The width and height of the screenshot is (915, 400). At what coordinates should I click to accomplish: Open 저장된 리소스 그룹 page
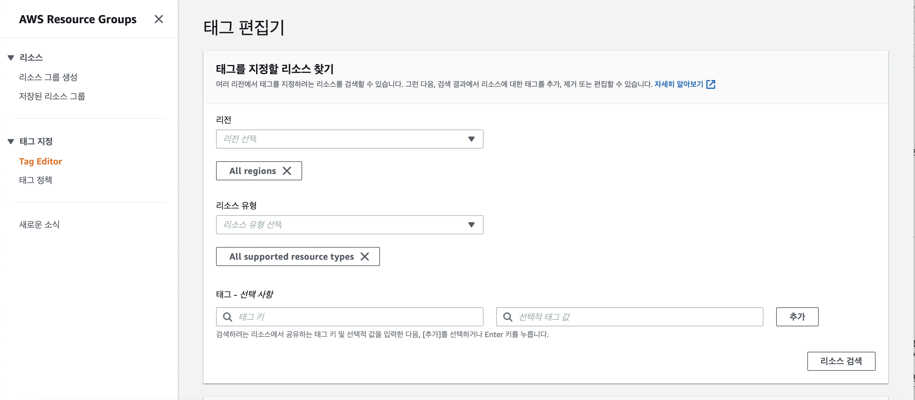click(52, 96)
